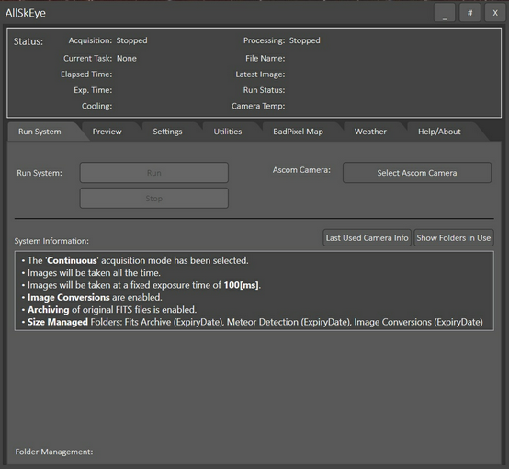Click the Acquisition 'Stopped' status value

[x=131, y=40]
